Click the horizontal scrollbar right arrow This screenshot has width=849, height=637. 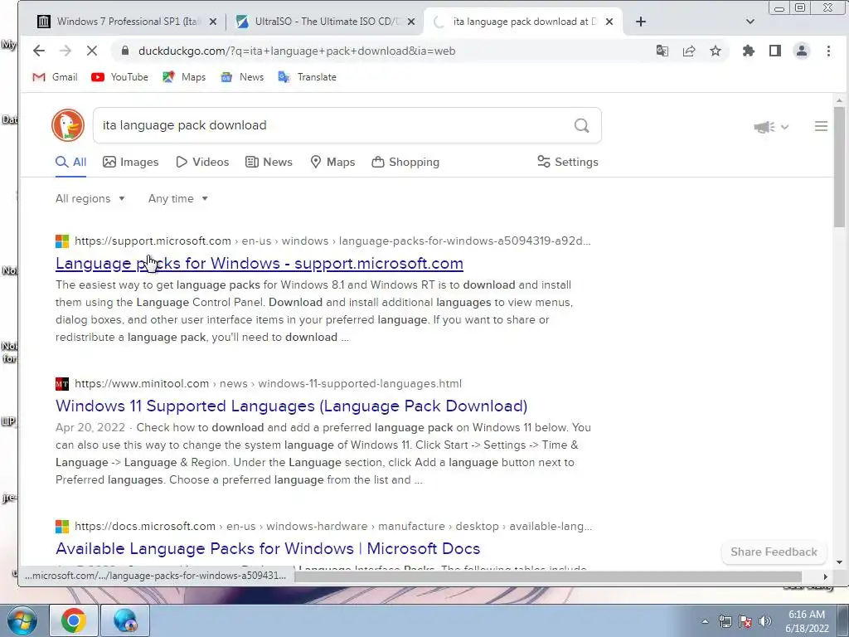(x=825, y=577)
